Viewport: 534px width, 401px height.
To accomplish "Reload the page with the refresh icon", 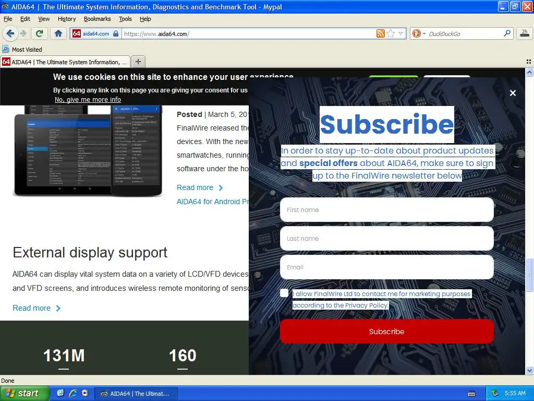I will pos(39,33).
